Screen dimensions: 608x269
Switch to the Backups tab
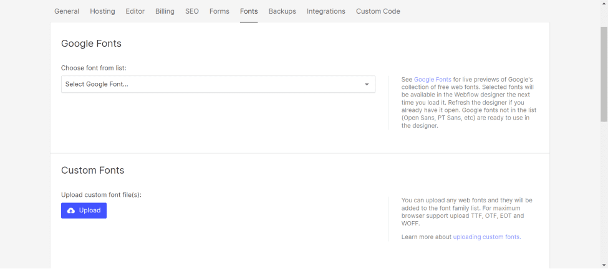tap(282, 11)
